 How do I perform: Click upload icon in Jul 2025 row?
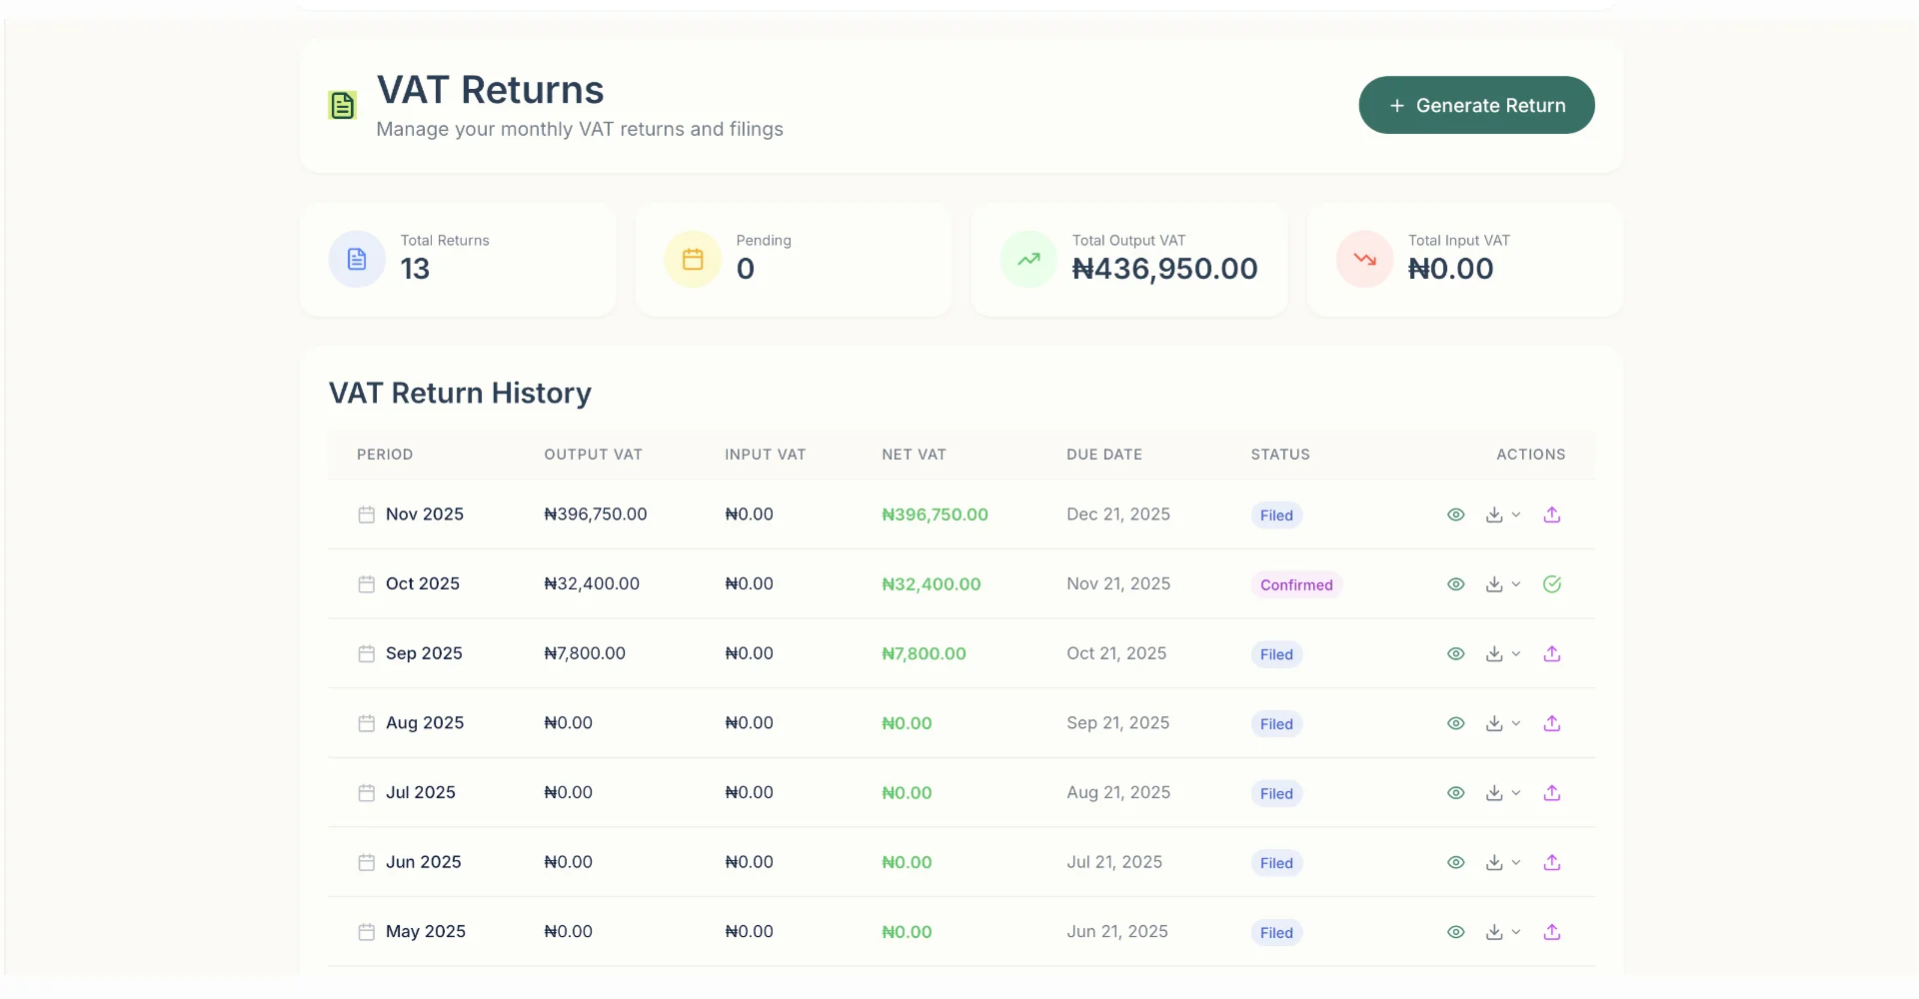(1551, 793)
